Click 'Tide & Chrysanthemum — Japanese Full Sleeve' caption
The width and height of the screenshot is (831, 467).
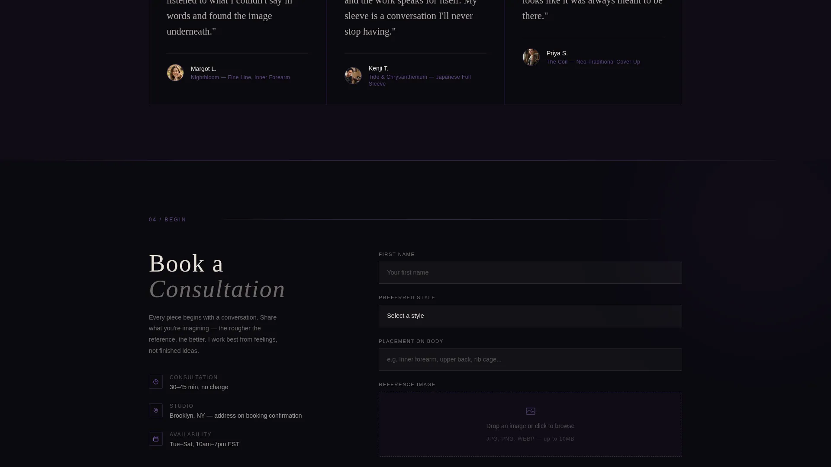[x=420, y=80]
